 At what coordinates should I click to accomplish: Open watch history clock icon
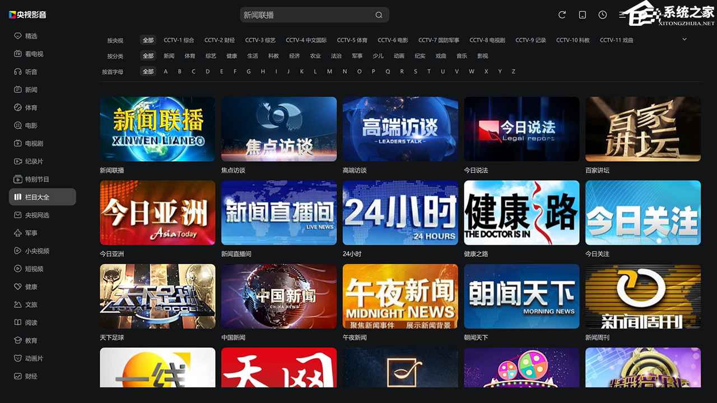coord(602,15)
